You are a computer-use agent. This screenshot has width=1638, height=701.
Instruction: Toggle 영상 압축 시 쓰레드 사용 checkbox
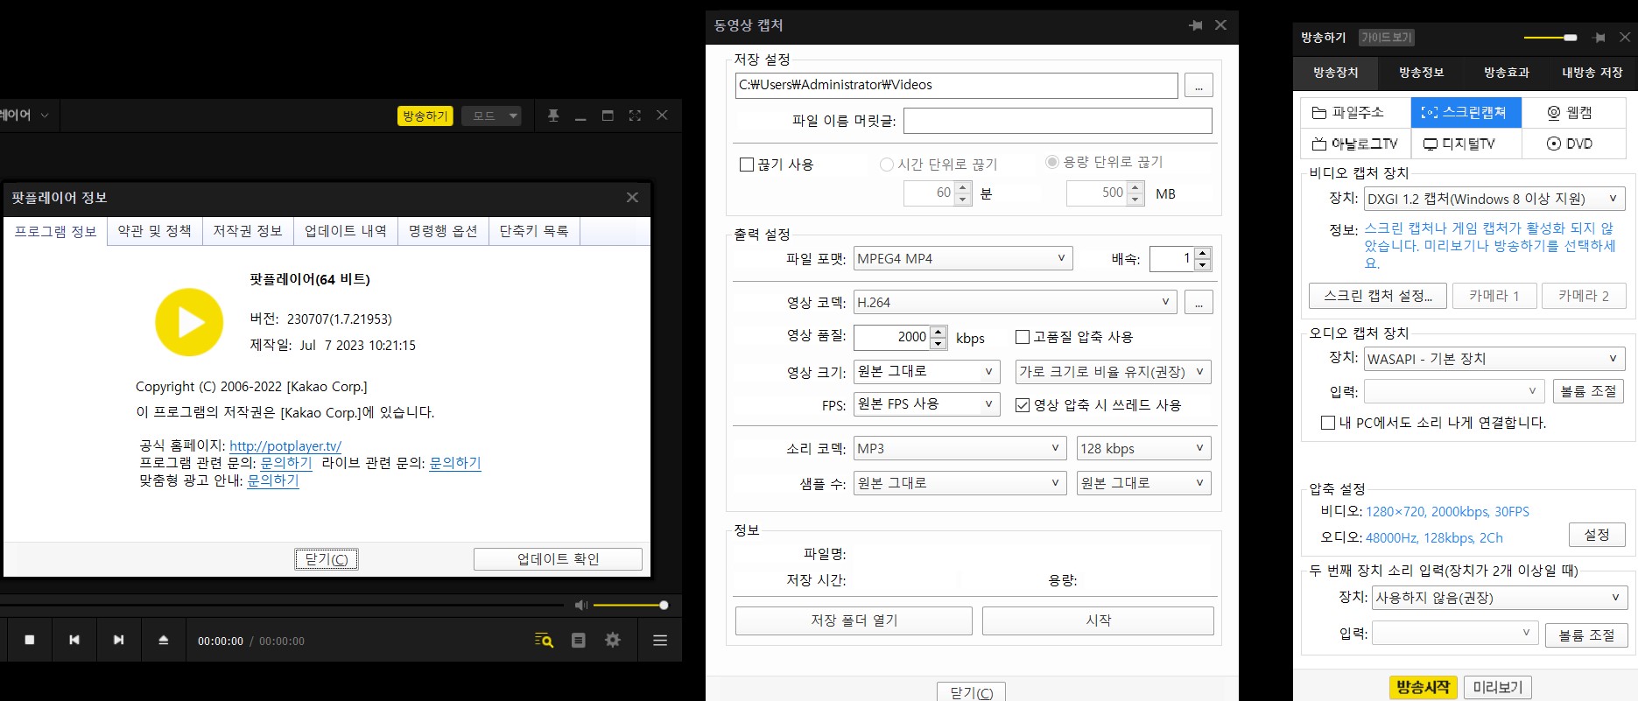click(x=1022, y=405)
